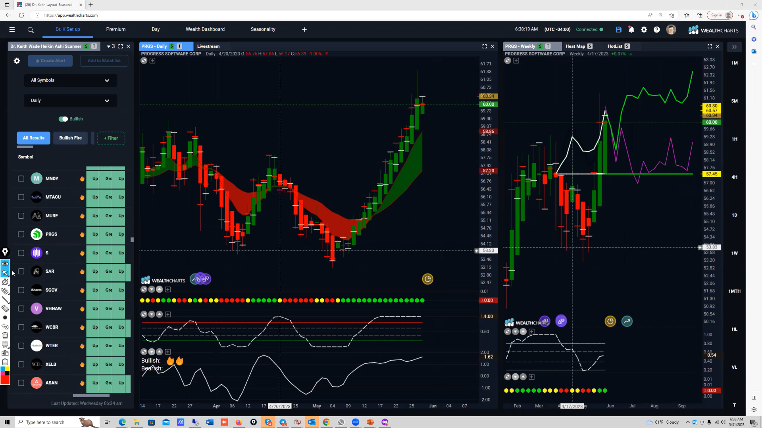Set weekly chart timeframe to 1M

pyautogui.click(x=735, y=63)
